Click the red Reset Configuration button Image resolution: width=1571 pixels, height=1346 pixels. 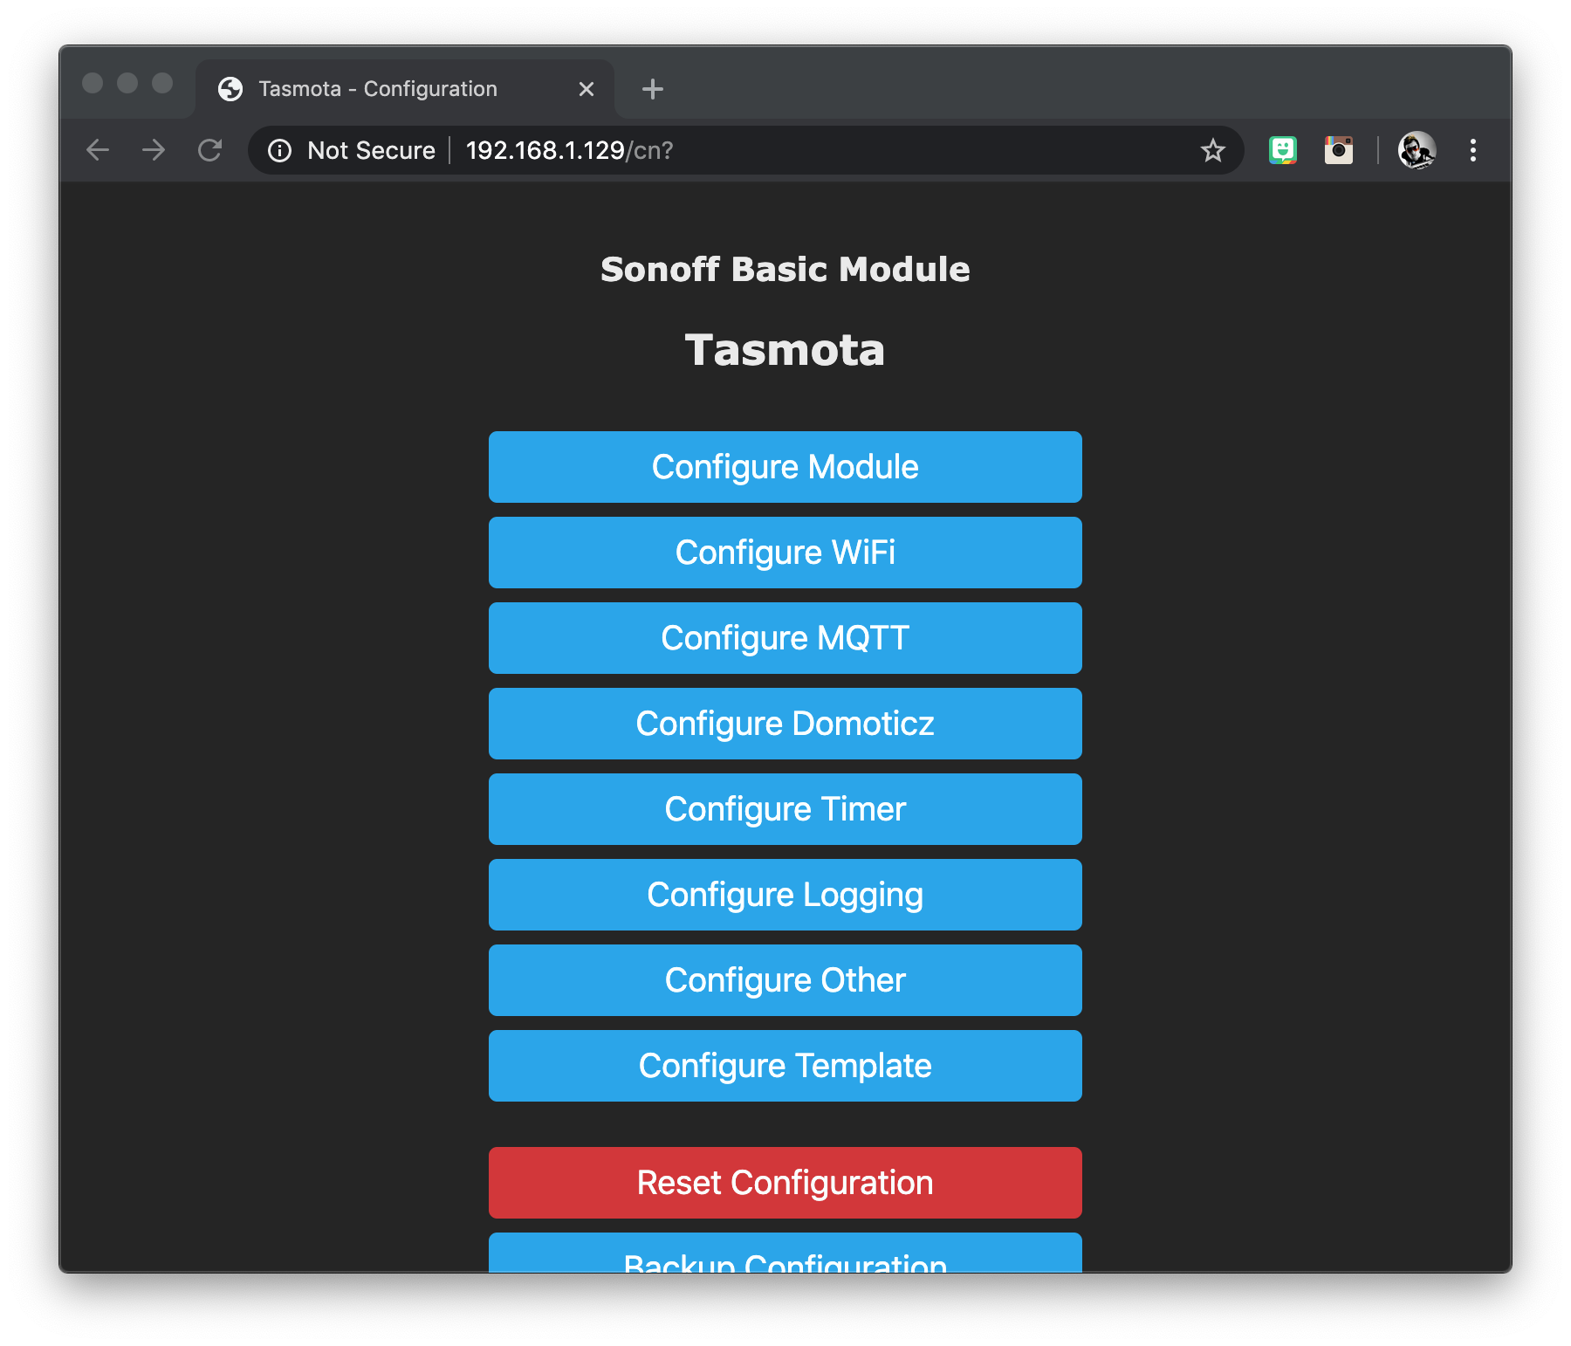point(785,1183)
